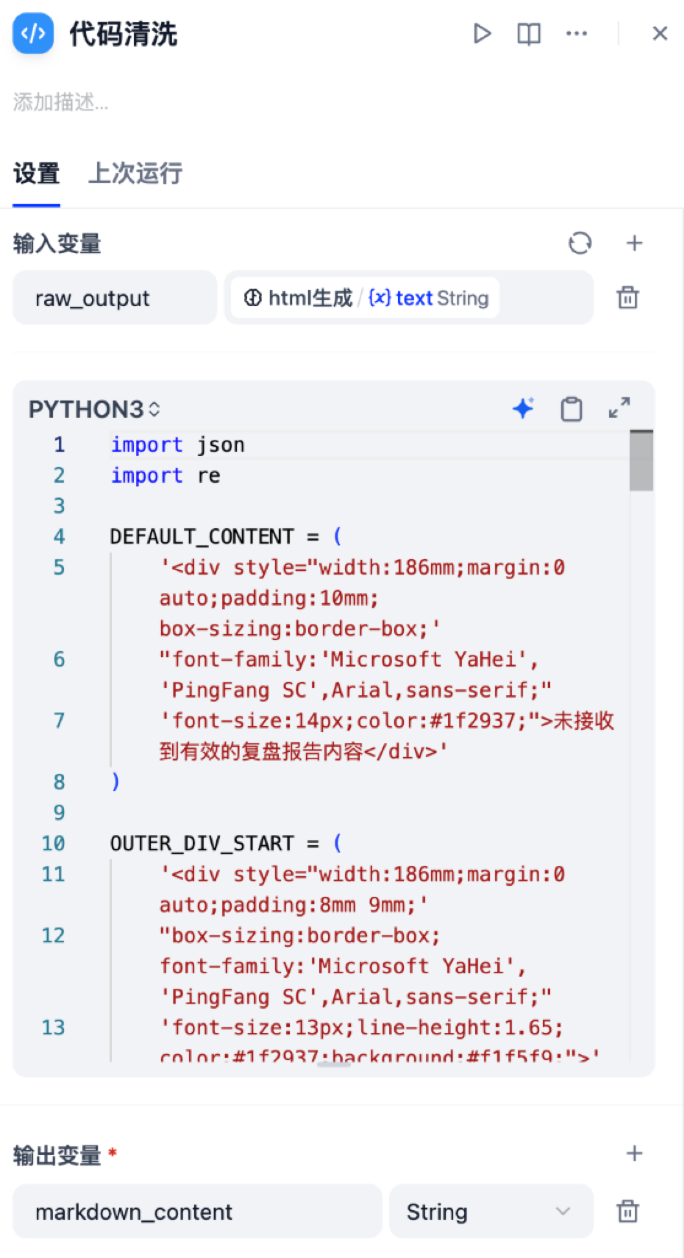The height and width of the screenshot is (1258, 684).
Task: Close the 代码清洗 settings panel
Action: (660, 34)
